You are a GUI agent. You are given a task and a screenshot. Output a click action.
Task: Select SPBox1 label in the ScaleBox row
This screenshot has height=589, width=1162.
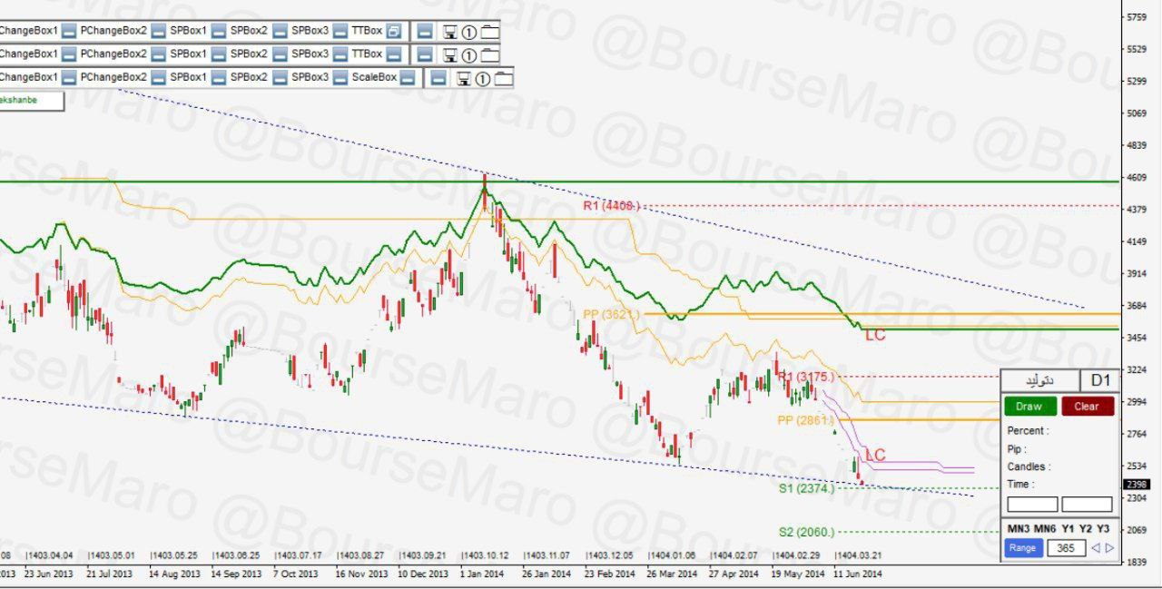pos(188,77)
